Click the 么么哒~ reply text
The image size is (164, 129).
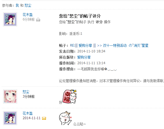pyautogui.click(x=79, y=124)
